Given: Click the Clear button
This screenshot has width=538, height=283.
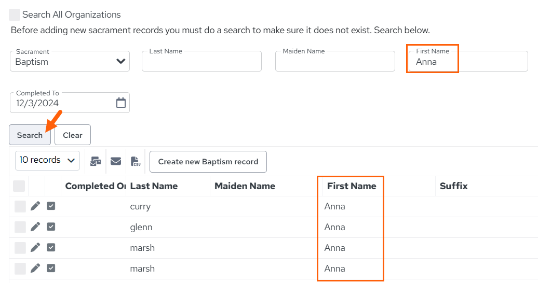Looking at the screenshot, I should pyautogui.click(x=73, y=135).
